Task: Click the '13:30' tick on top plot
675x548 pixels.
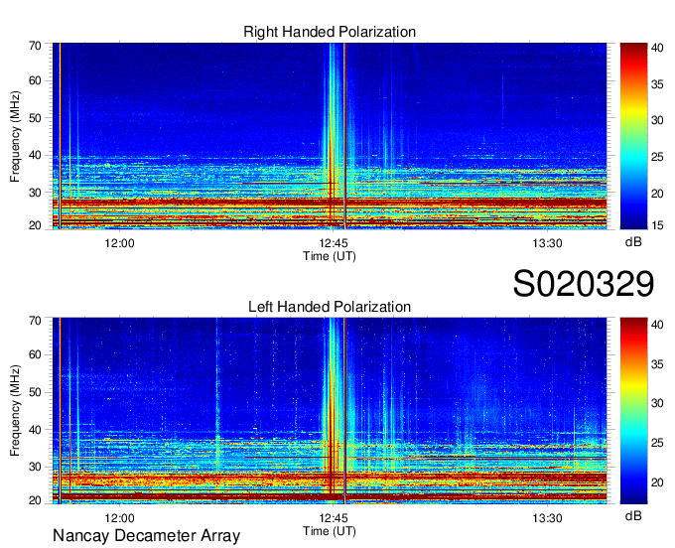Action: (547, 243)
